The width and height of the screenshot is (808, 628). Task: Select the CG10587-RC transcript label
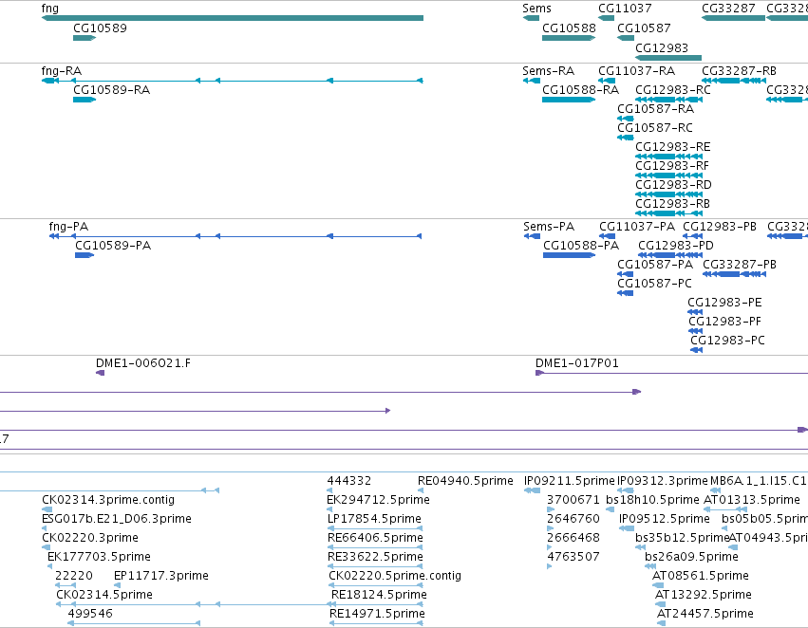tap(655, 128)
